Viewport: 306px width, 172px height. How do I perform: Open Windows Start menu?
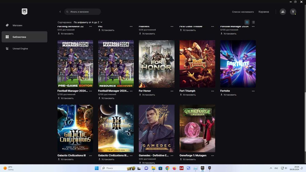[x=97, y=168]
